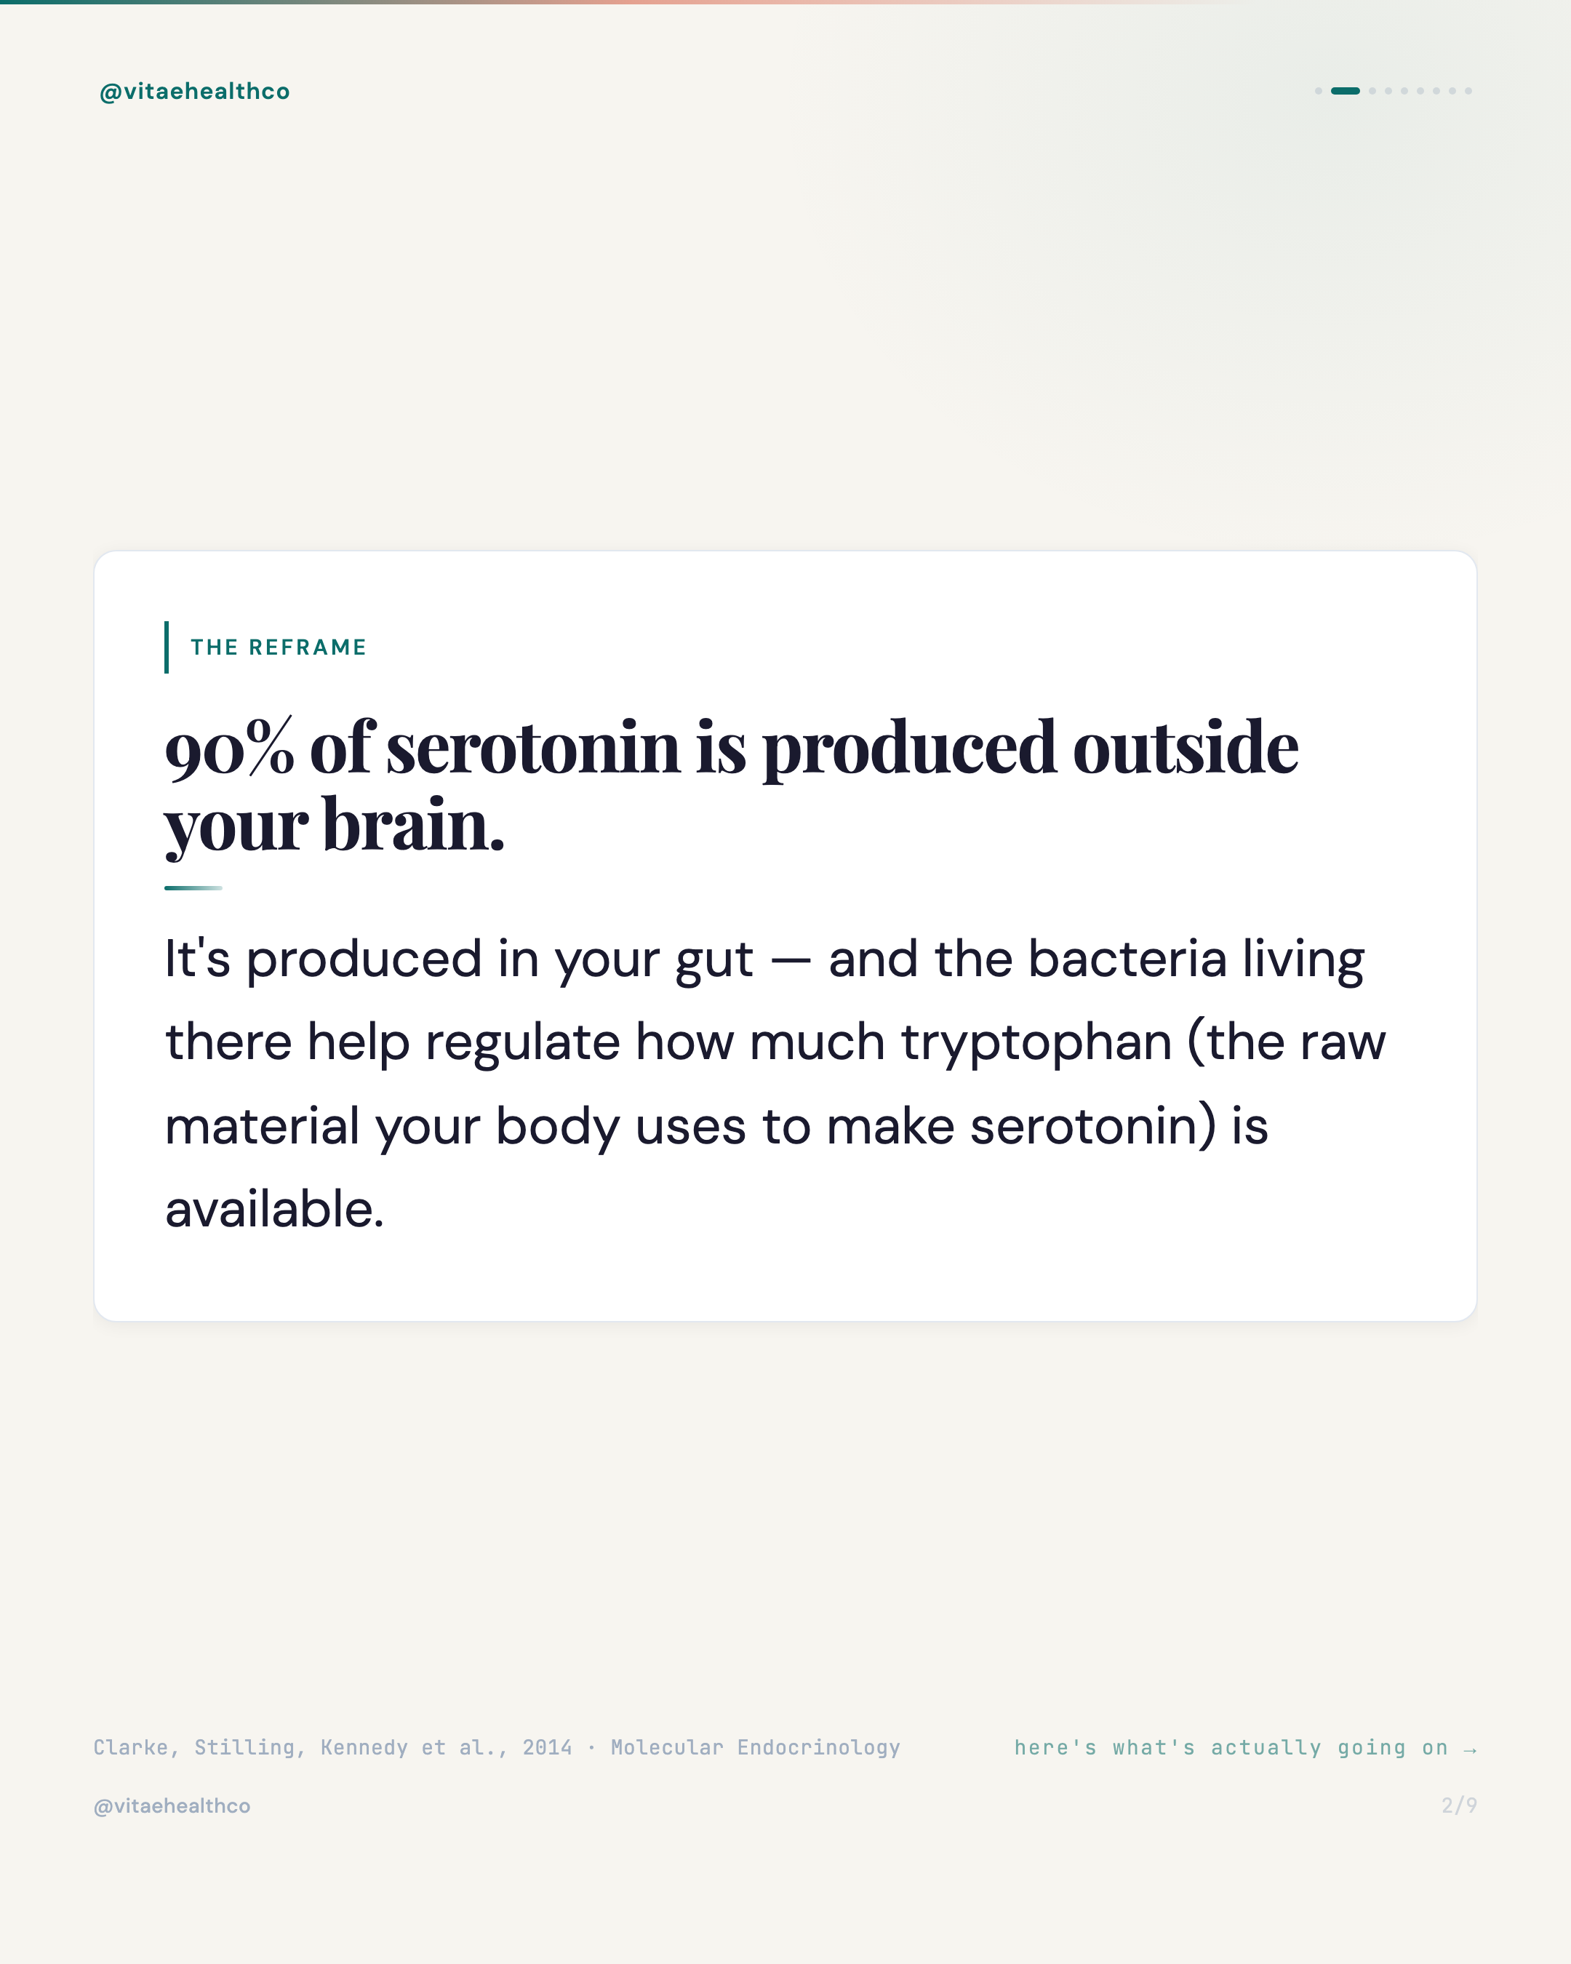Click the 2/9 page counter
Screen dimensions: 1571x1964
(x=1459, y=1805)
